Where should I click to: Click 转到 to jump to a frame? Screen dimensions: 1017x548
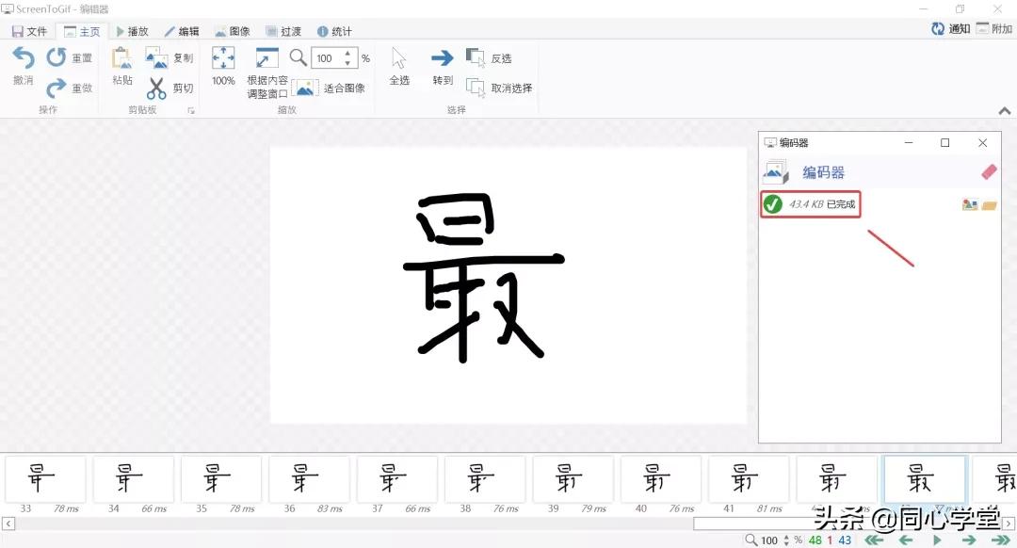point(442,67)
